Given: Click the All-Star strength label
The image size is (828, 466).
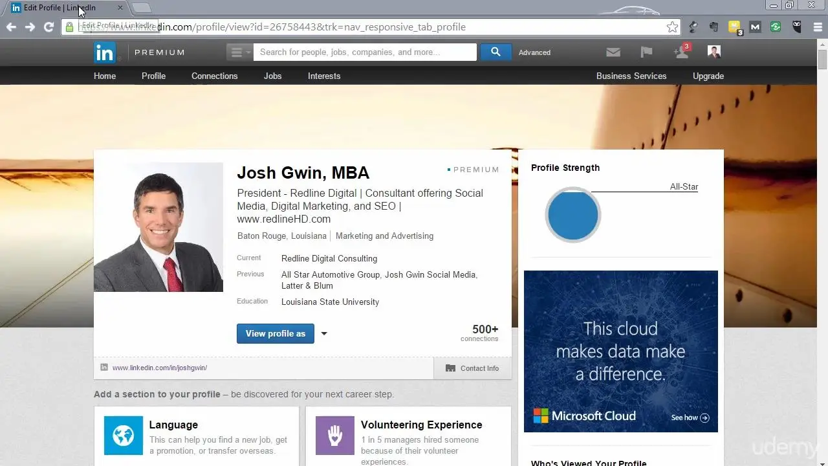Looking at the screenshot, I should point(684,187).
